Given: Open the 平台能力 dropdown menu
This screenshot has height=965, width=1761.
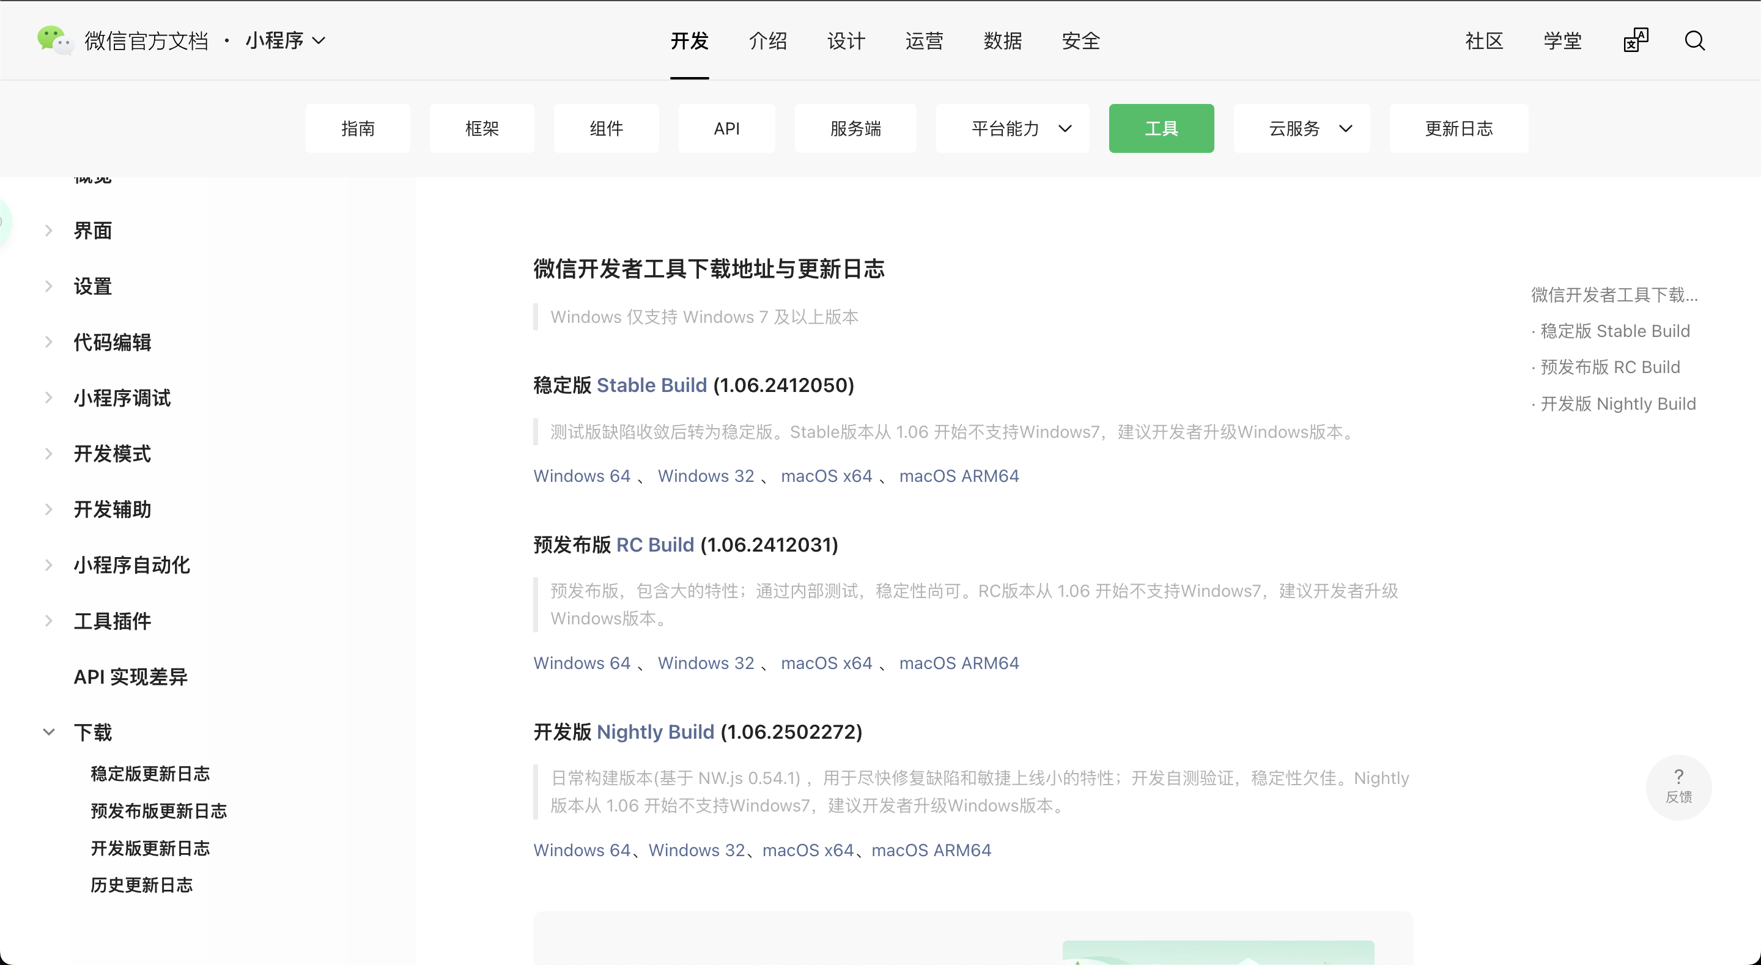Looking at the screenshot, I should tap(1013, 128).
